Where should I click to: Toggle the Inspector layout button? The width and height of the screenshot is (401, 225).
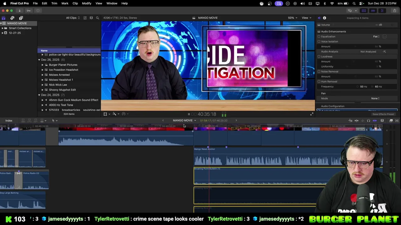pos(382,11)
